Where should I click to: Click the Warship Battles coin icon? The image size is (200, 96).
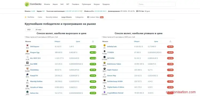[x=27, y=80]
